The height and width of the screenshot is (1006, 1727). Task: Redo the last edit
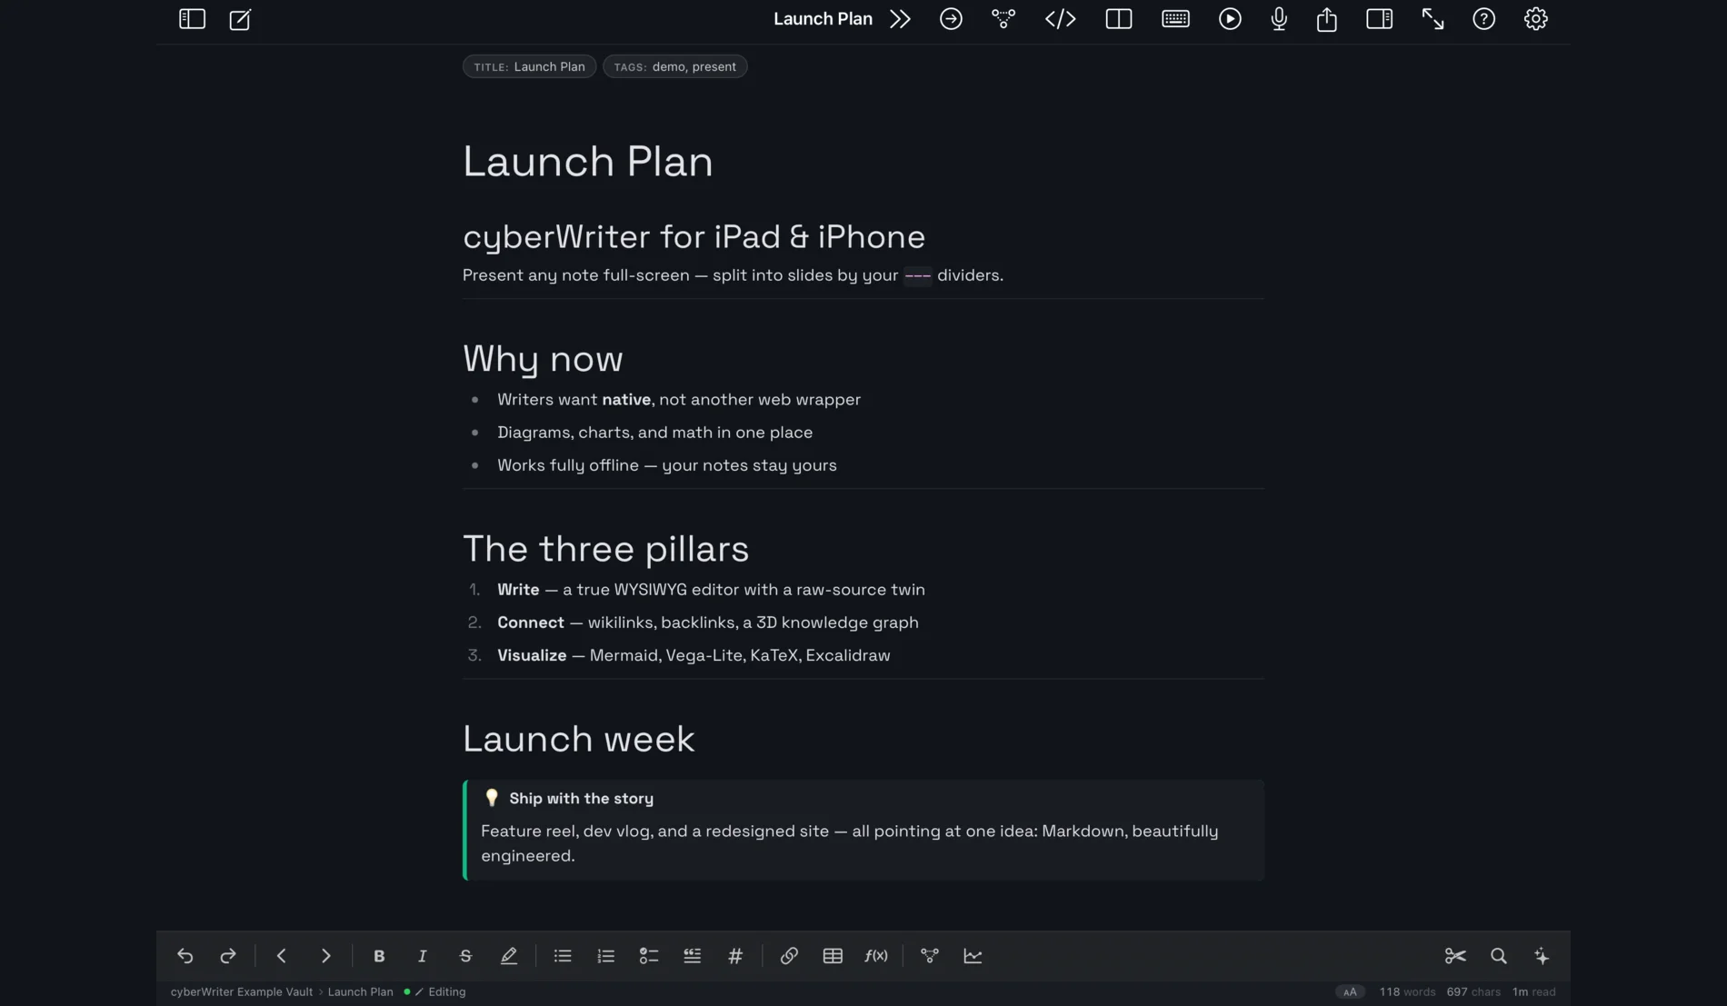tap(228, 956)
